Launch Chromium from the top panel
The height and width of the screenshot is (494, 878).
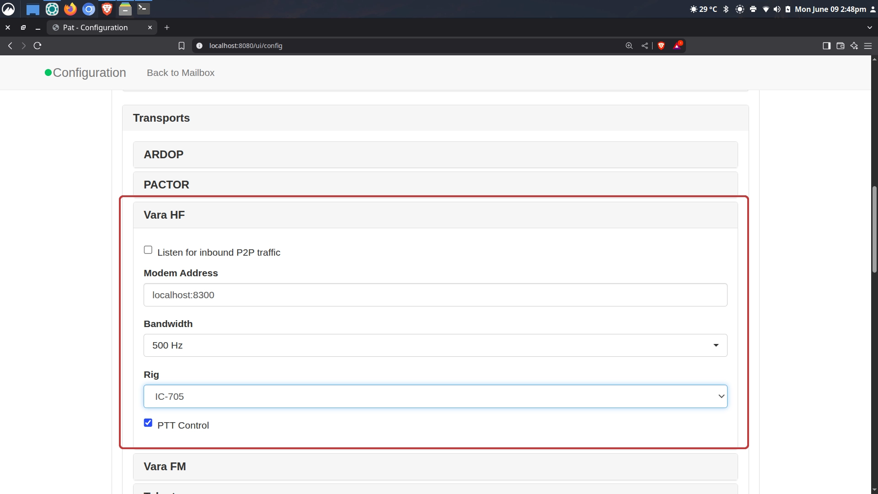[89, 9]
